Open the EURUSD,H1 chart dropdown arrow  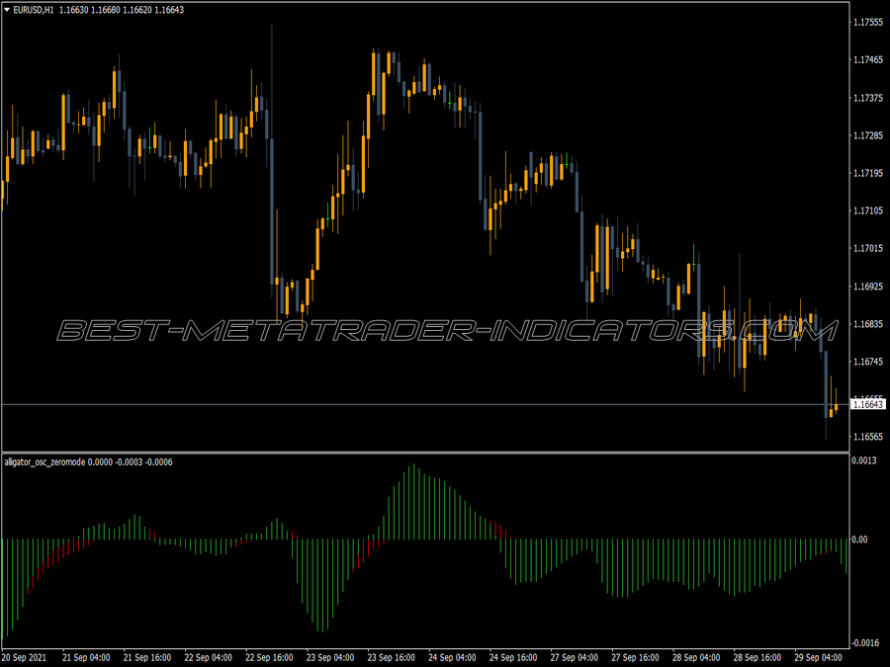[x=7, y=10]
